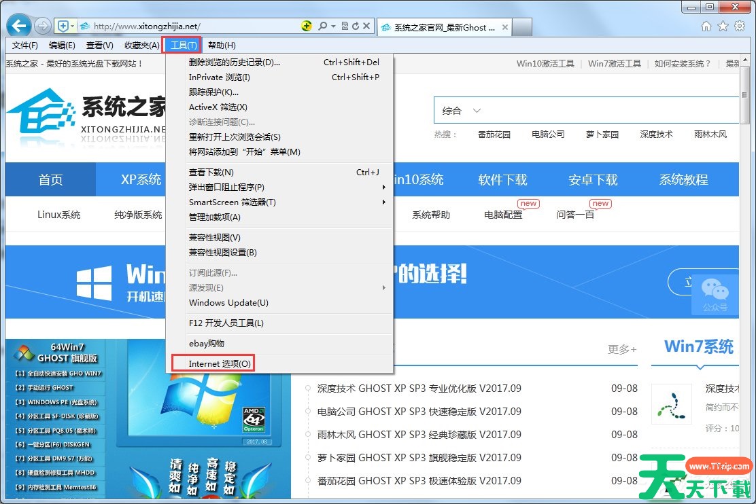Image resolution: width=756 pixels, height=504 pixels.
Task: Expand the 综合 search category dropdown
Action: (477, 111)
